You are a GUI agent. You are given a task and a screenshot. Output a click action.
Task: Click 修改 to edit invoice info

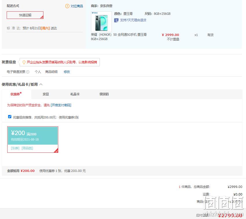[x=67, y=72]
